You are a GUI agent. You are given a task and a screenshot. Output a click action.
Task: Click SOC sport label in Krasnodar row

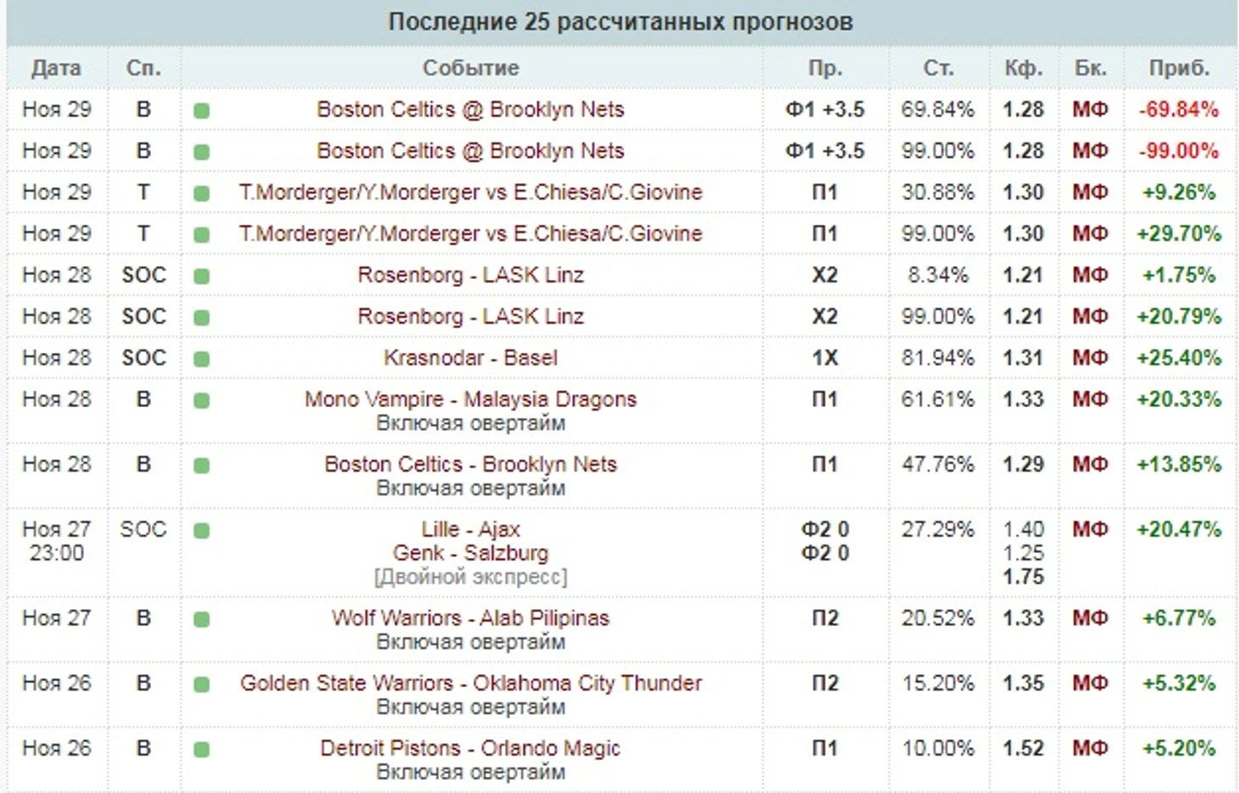point(143,358)
